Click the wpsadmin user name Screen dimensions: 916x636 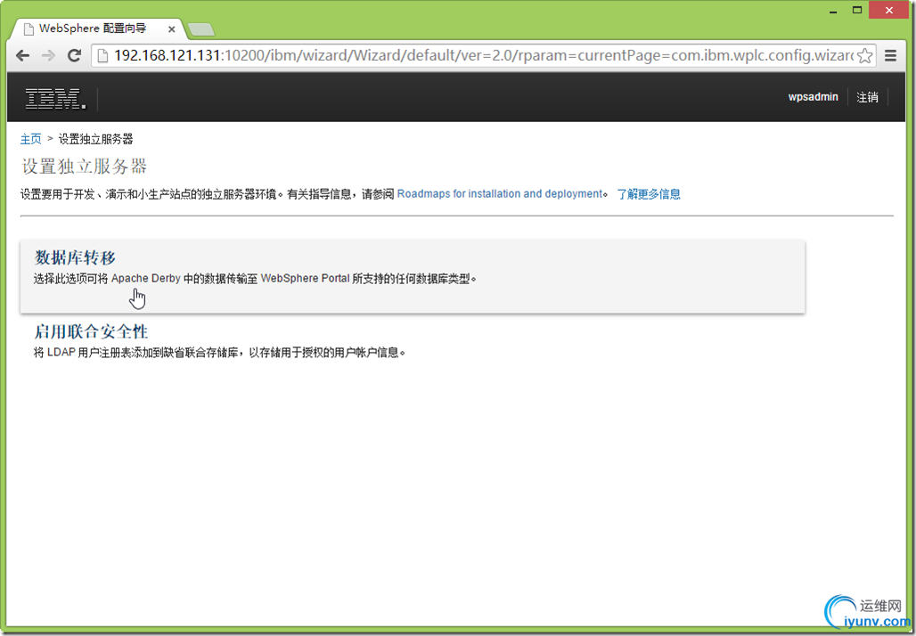tap(814, 97)
